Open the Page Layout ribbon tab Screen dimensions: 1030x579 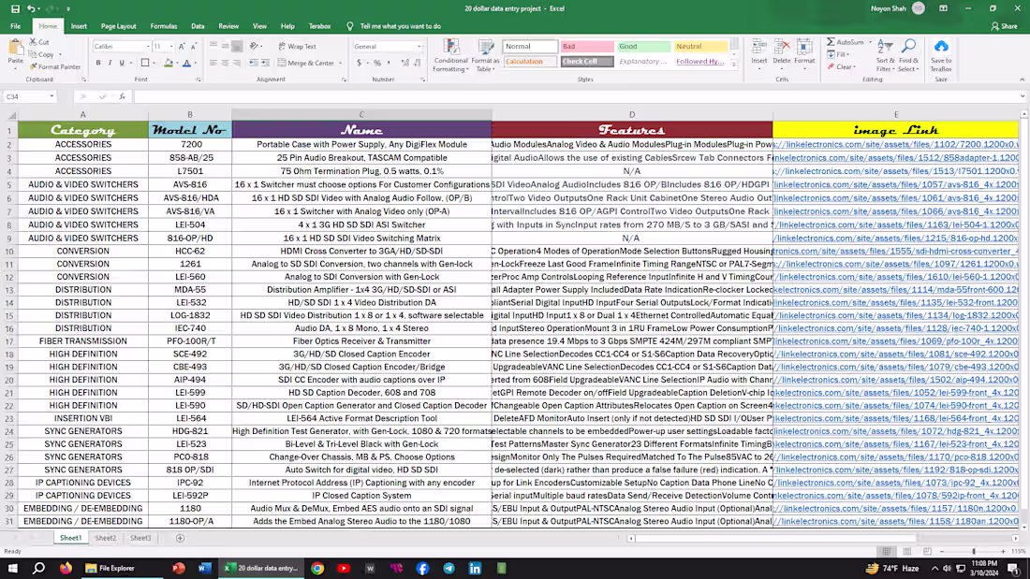click(118, 26)
